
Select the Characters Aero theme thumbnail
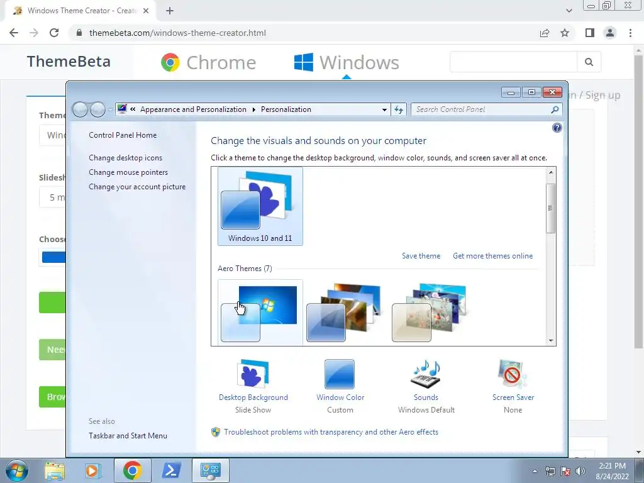click(430, 313)
